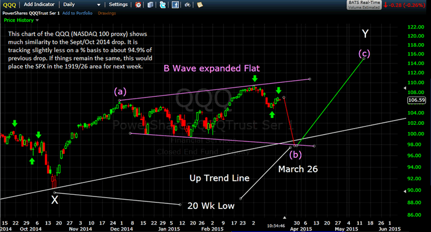Open the sticky note icon
Screen dimensions: 431x232
(x=200, y=5)
